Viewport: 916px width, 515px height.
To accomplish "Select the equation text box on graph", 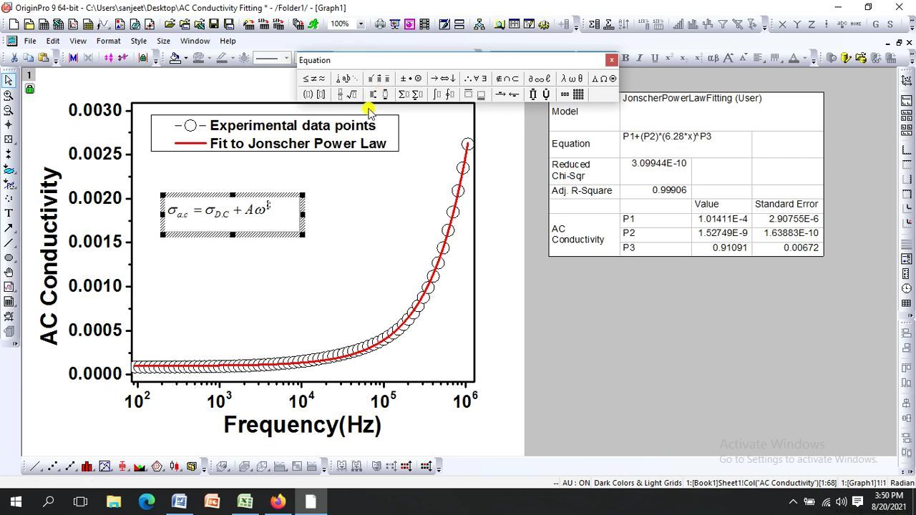I will (x=233, y=215).
